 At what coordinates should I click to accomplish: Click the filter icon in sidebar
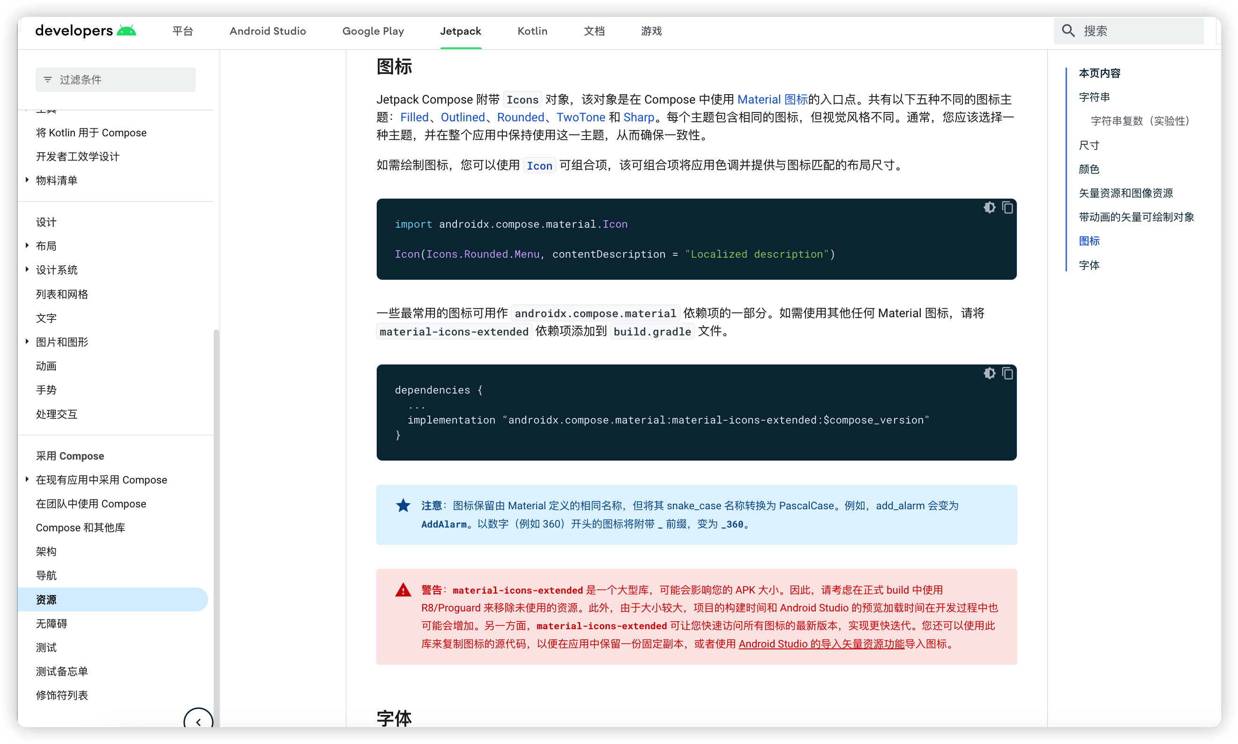click(48, 80)
